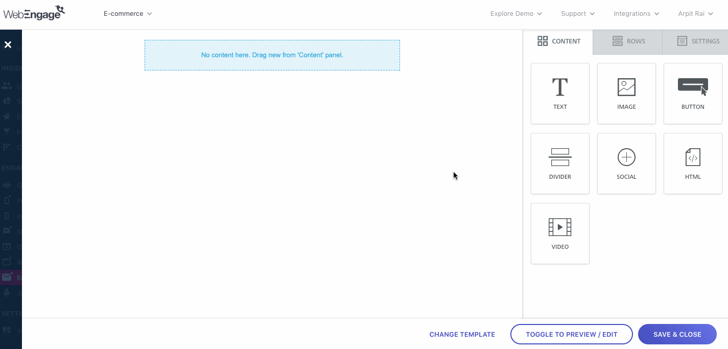
Task: Open the Arpit Rai account dropdown
Action: [695, 14]
